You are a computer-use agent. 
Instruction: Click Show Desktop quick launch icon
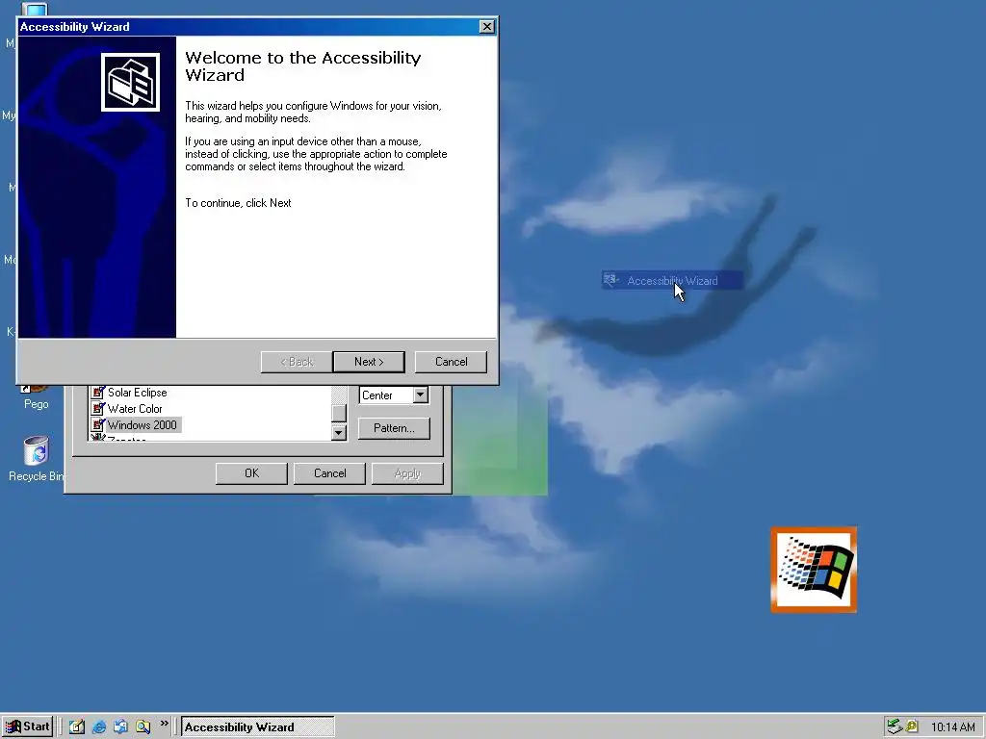pyautogui.click(x=77, y=726)
